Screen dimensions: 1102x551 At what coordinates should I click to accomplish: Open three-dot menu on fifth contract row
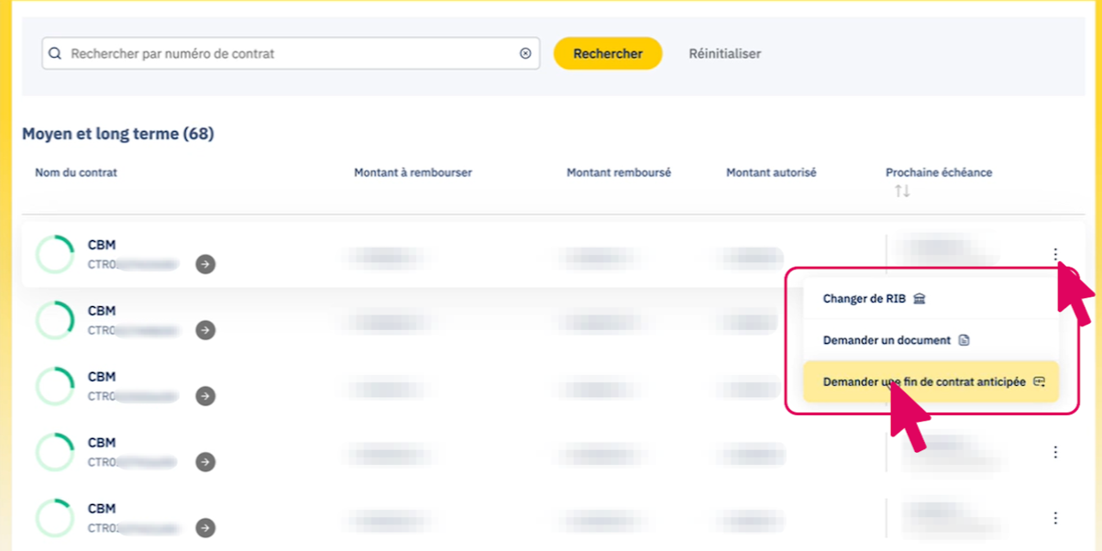pyautogui.click(x=1055, y=518)
